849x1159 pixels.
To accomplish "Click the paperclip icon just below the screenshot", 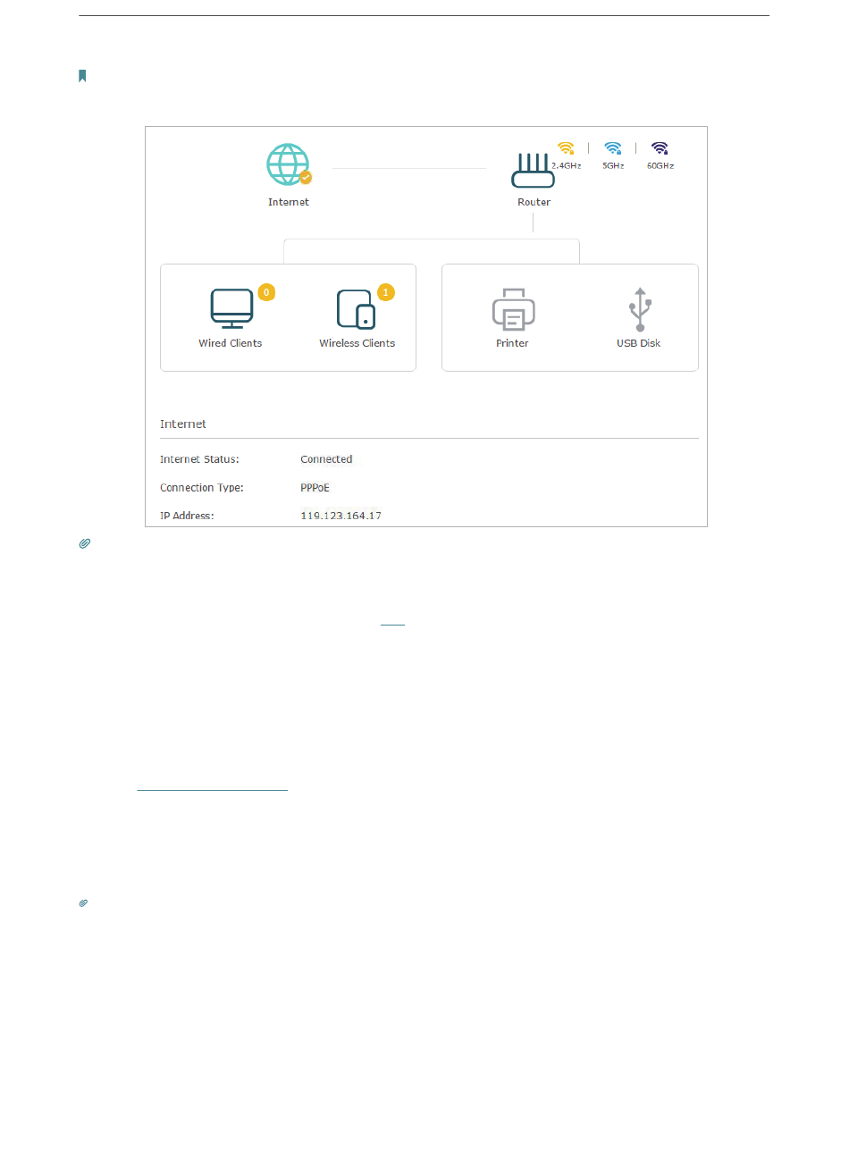I will (x=85, y=543).
